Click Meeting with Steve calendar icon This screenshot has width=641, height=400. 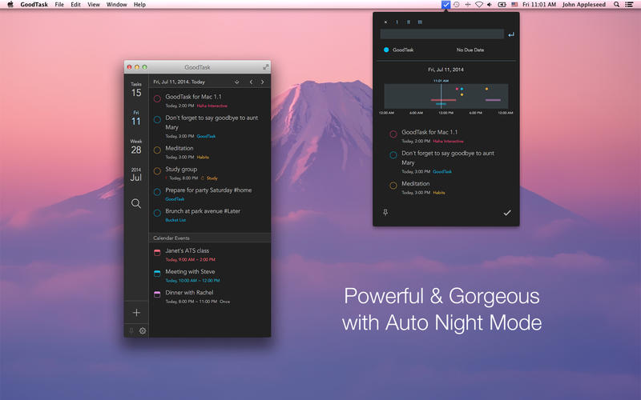point(157,274)
